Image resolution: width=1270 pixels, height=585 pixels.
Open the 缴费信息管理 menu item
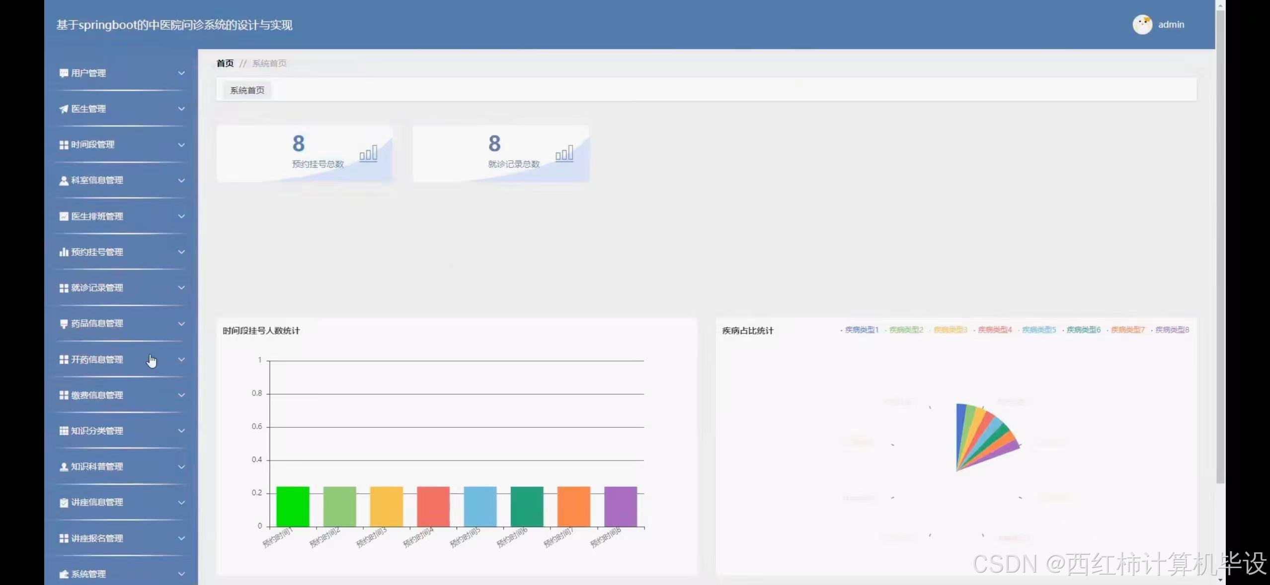pos(97,395)
